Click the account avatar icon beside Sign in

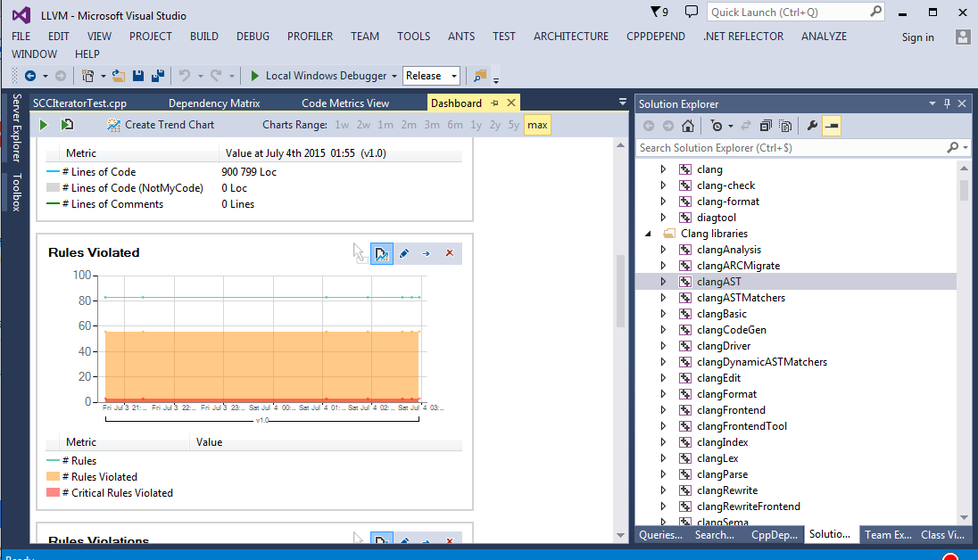coord(963,37)
